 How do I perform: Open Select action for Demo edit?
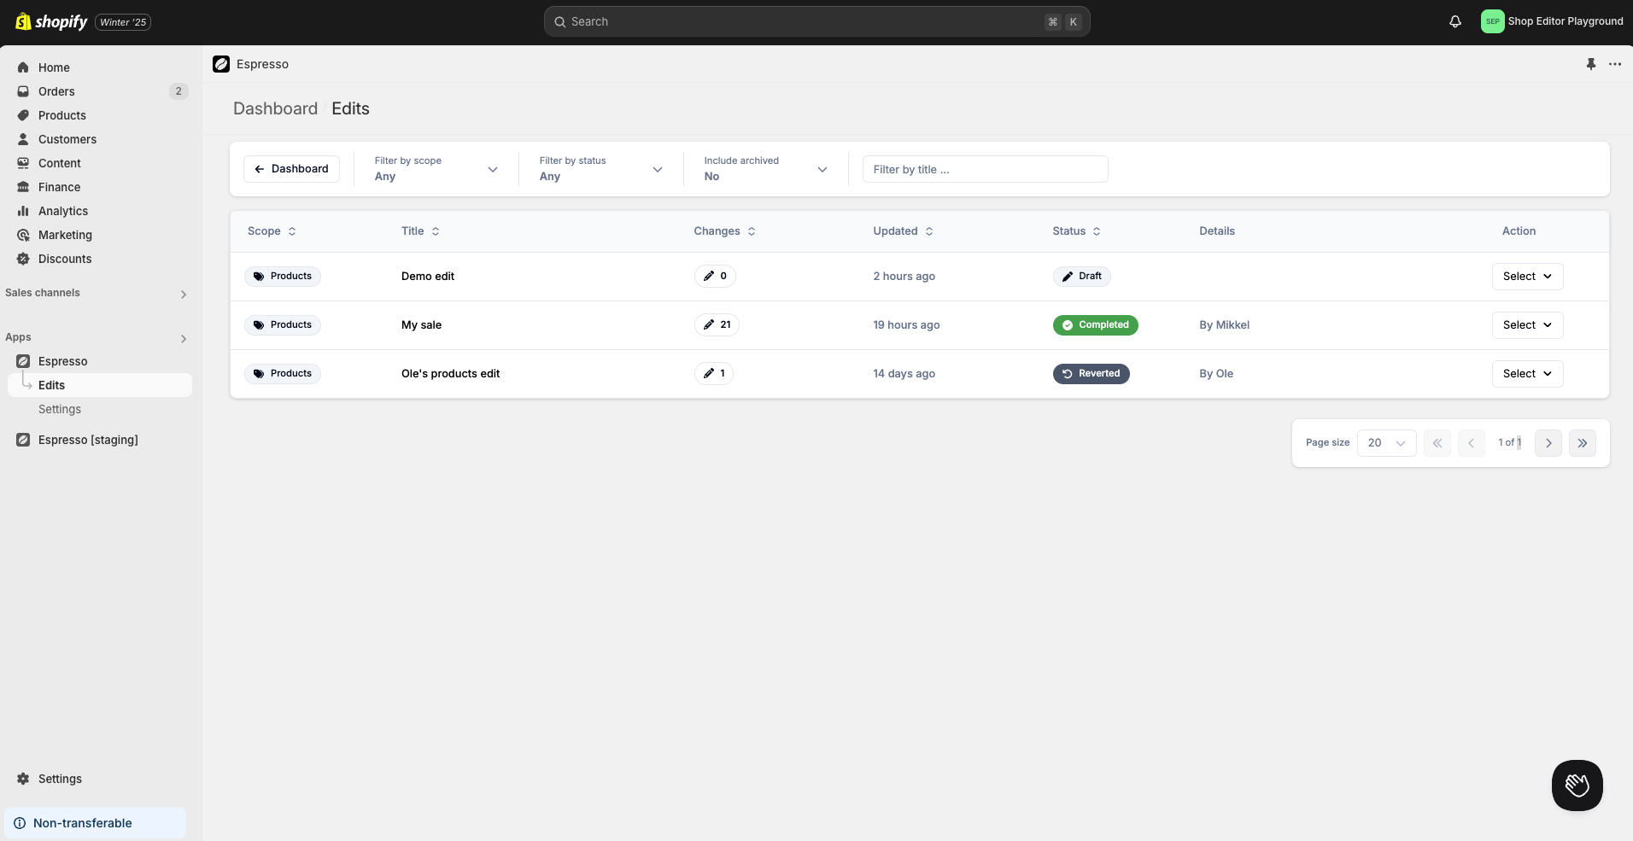click(1527, 277)
